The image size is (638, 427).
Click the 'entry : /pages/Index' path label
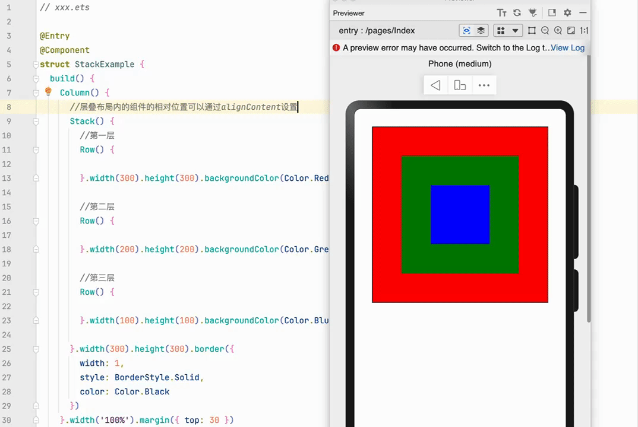(377, 30)
